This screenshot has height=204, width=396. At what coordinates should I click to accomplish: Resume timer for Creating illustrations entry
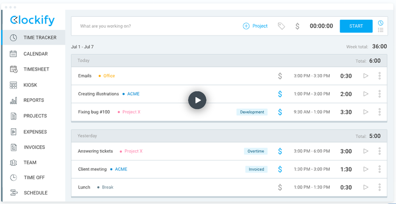pos(366,94)
